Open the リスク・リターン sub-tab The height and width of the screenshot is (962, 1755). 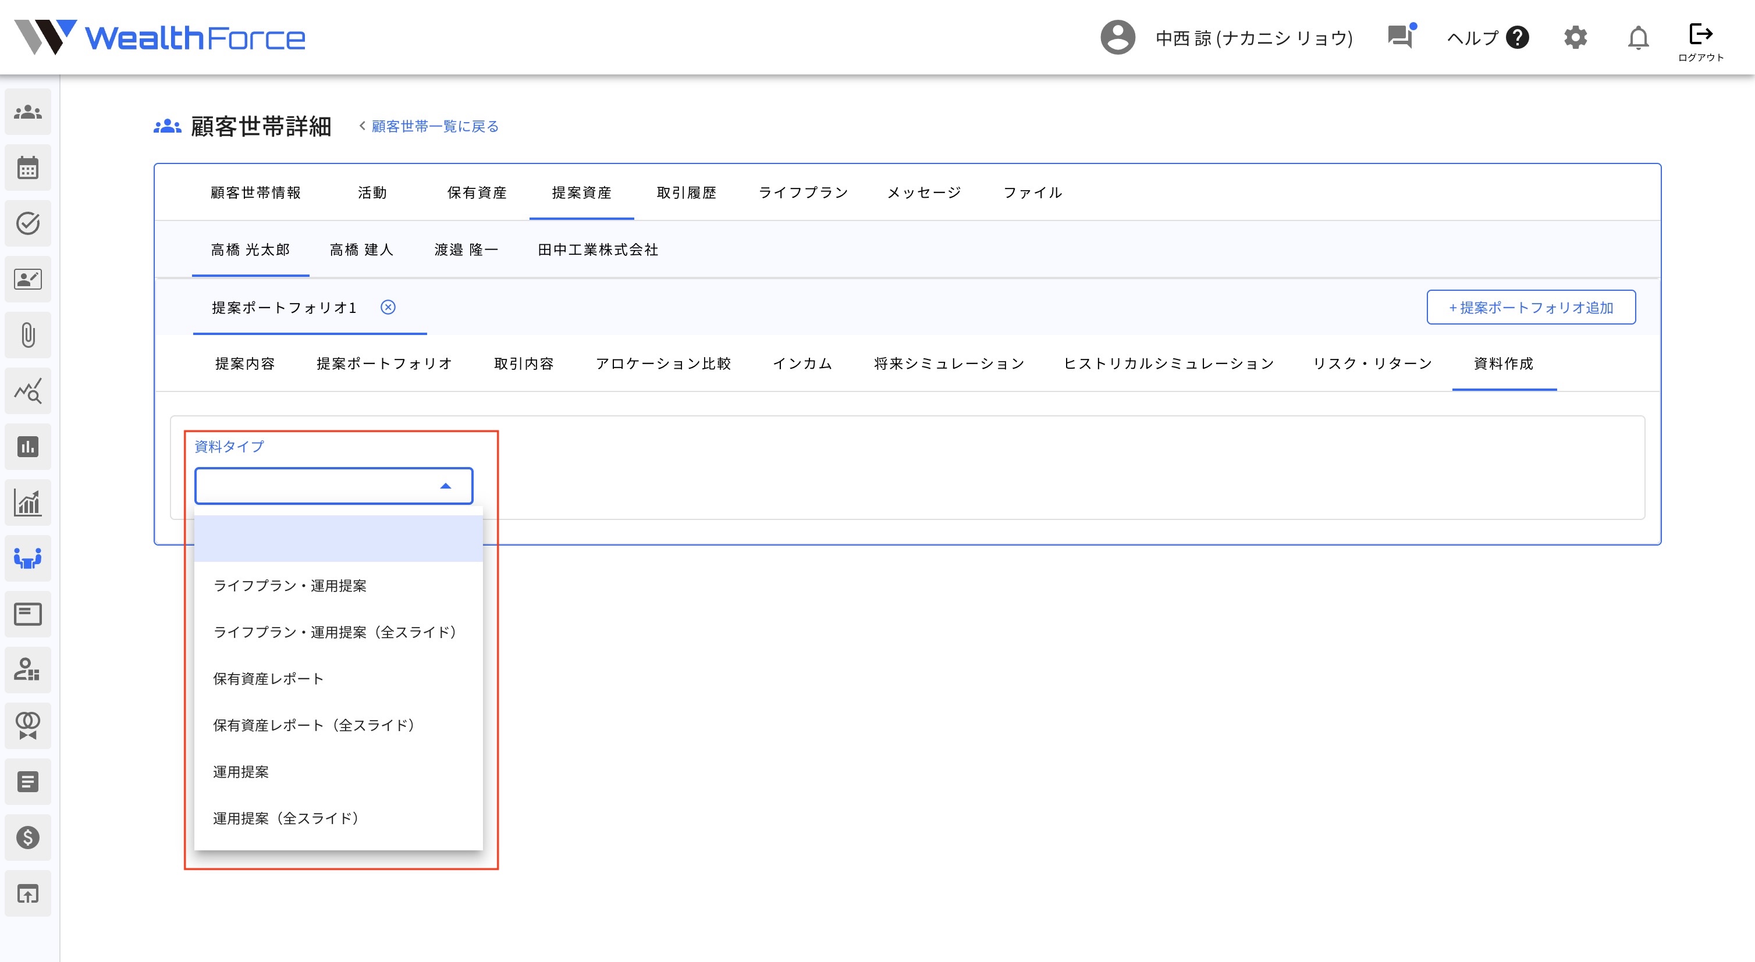point(1372,364)
